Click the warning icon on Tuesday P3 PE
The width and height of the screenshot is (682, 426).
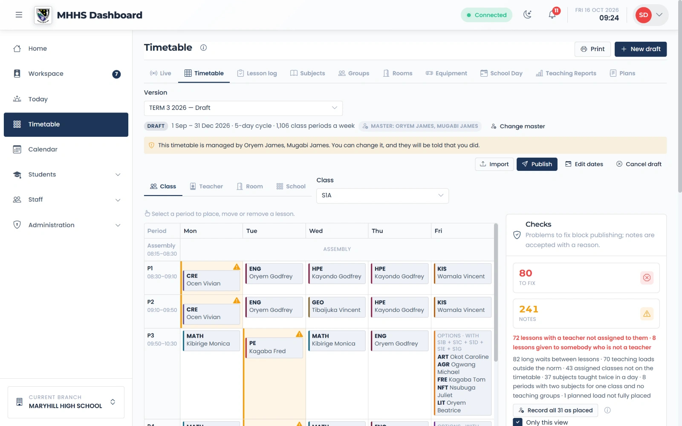tap(299, 334)
